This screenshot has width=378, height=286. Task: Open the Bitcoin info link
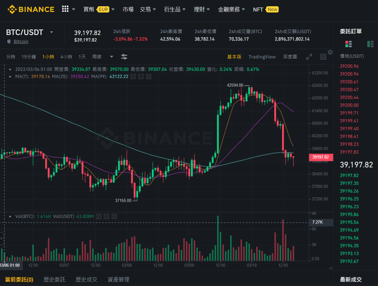[21, 42]
